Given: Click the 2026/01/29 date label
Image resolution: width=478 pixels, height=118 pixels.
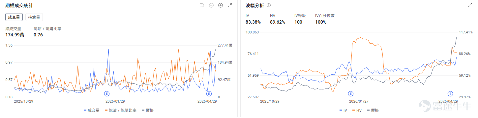Looking at the screenshot, I should coord(115,102).
